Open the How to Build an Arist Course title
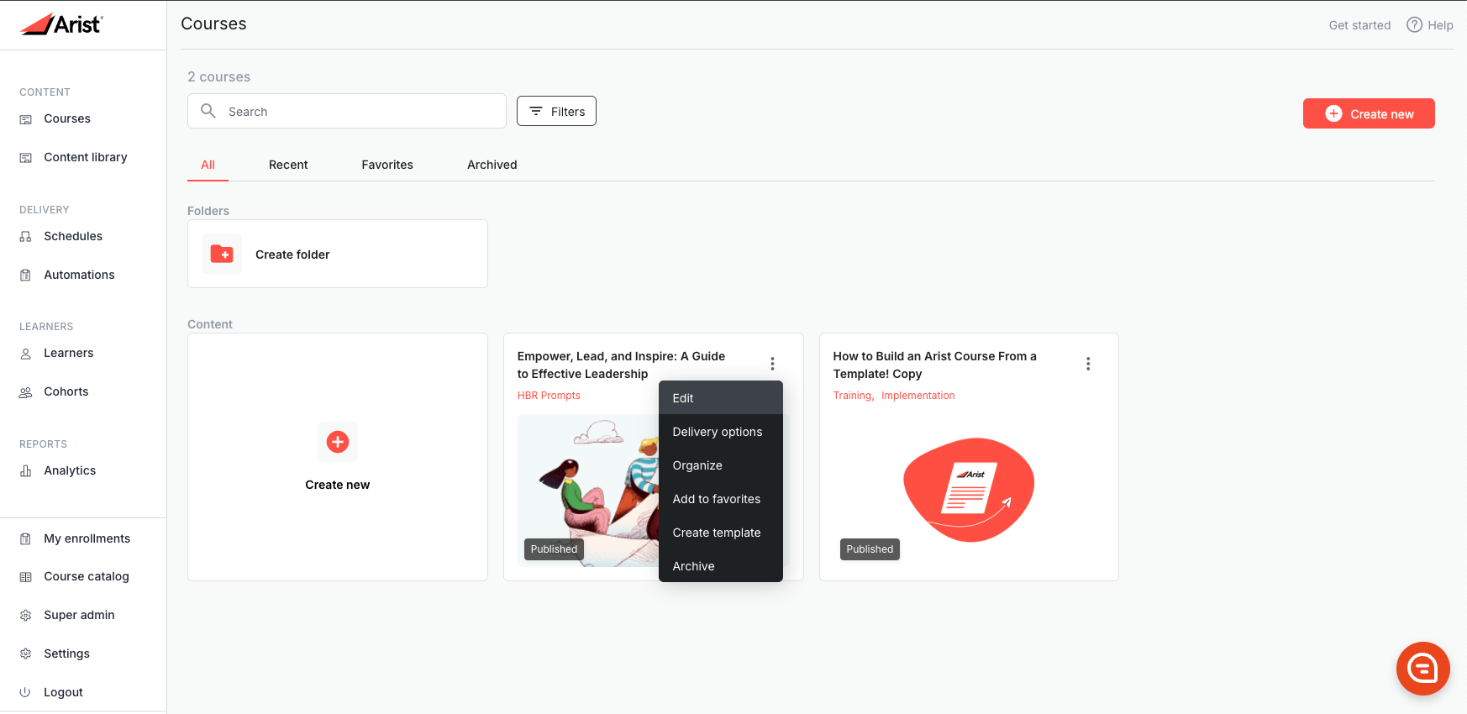The image size is (1467, 714). [x=935, y=365]
